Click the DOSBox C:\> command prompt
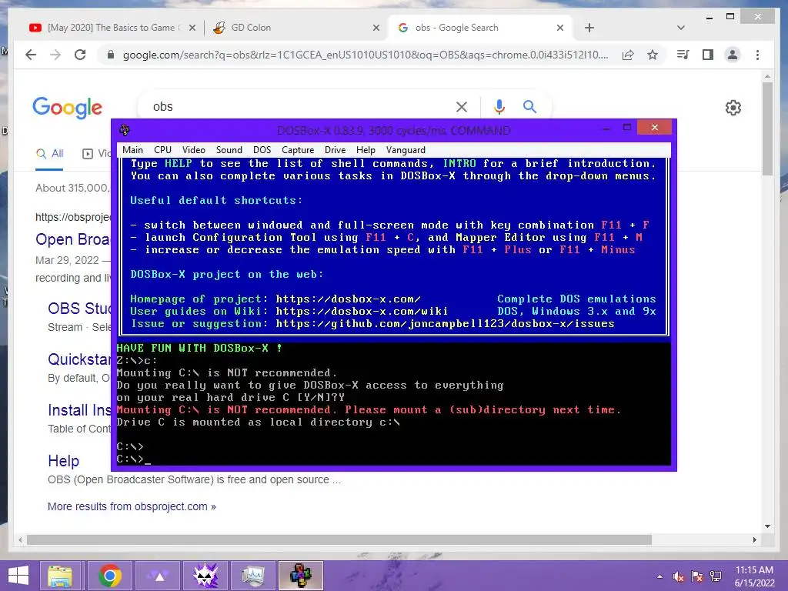Screen dimensions: 788x591 133,459
